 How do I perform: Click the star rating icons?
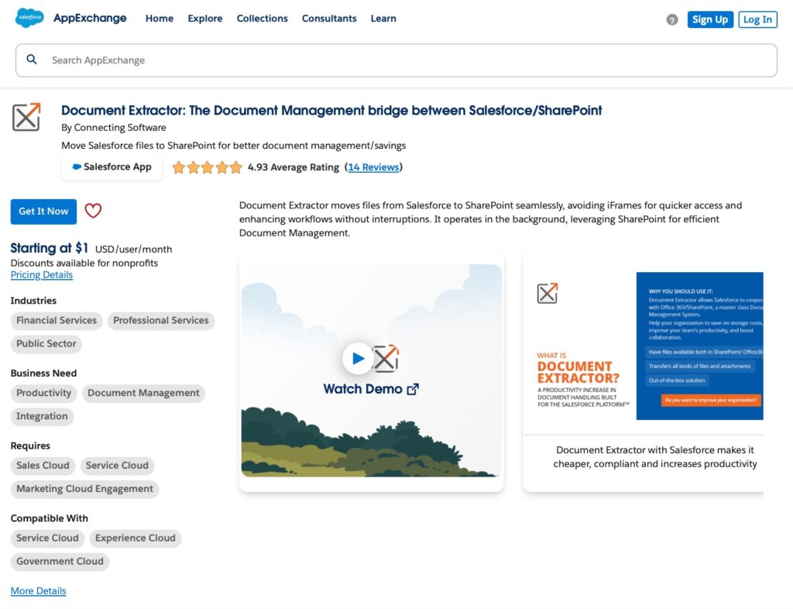pyautogui.click(x=207, y=167)
